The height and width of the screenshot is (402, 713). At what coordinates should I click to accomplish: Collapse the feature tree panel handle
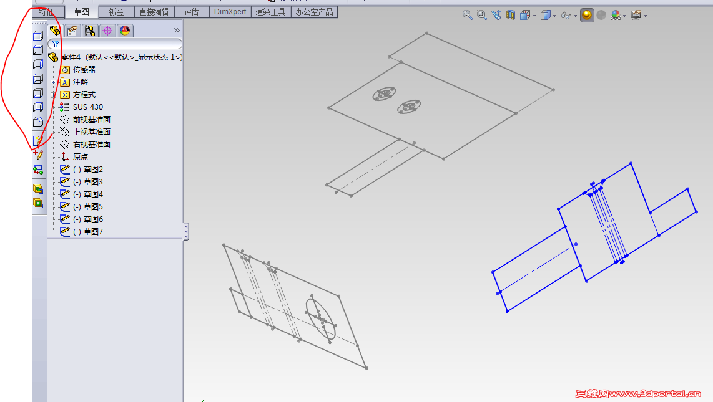click(x=186, y=231)
